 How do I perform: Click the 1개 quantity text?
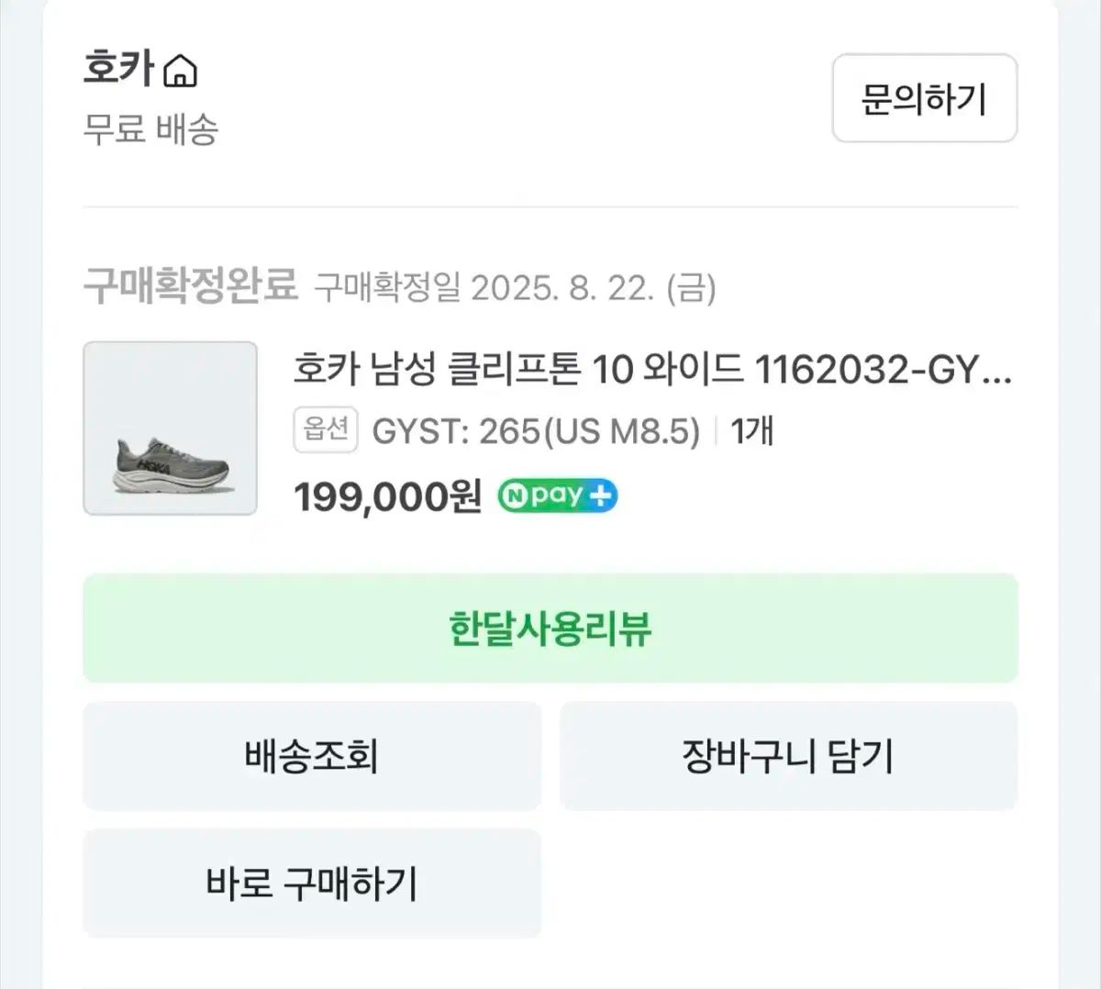(752, 430)
